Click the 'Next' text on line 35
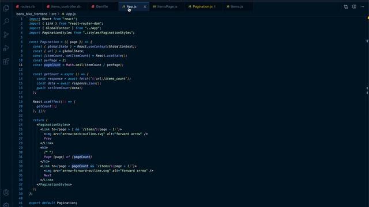Screen dimensions: 369x207 (47, 175)
